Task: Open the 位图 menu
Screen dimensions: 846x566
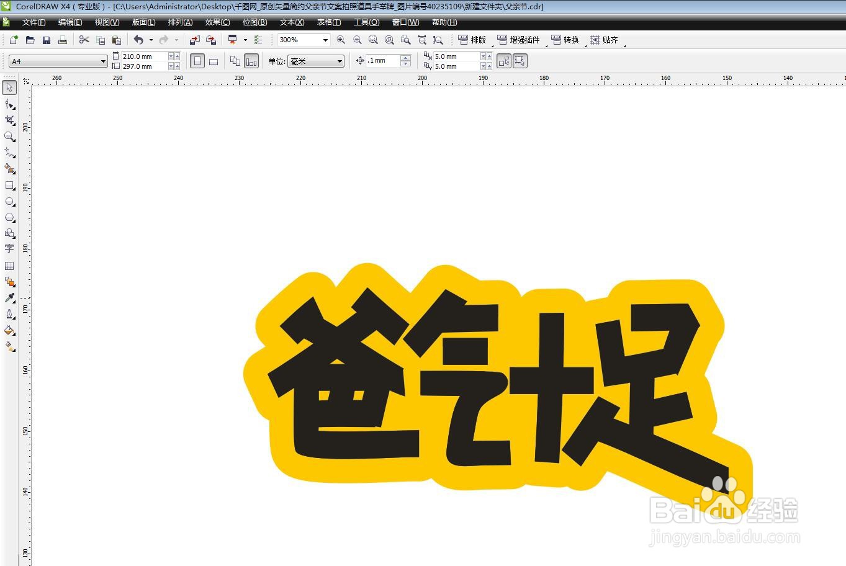Action: [253, 22]
